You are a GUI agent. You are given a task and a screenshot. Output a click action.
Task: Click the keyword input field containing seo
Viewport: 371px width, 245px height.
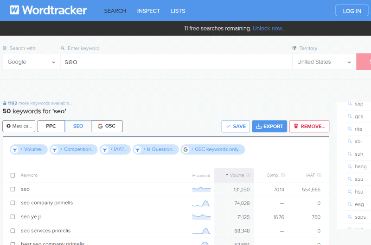[176, 62]
